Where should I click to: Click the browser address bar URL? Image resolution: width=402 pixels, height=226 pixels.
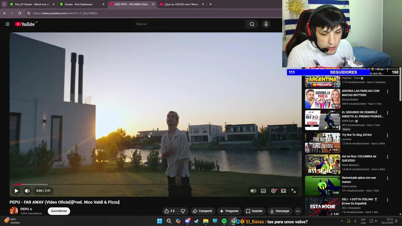tap(65, 13)
